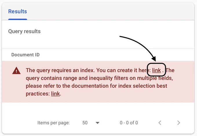Image resolution: width=197 pixels, height=136 pixels.
Task: Open the index best practices documentation link
Action: (55, 94)
